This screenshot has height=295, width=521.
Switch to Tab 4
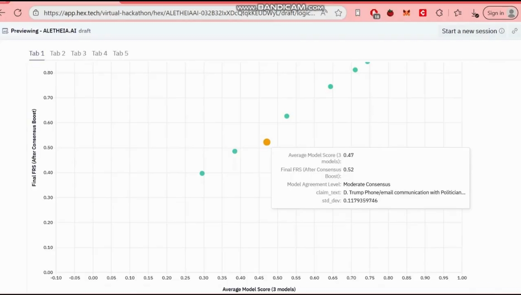pos(99,53)
